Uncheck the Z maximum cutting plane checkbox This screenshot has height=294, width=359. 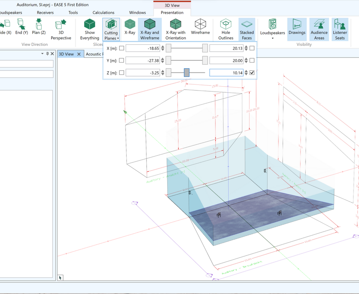(x=252, y=73)
